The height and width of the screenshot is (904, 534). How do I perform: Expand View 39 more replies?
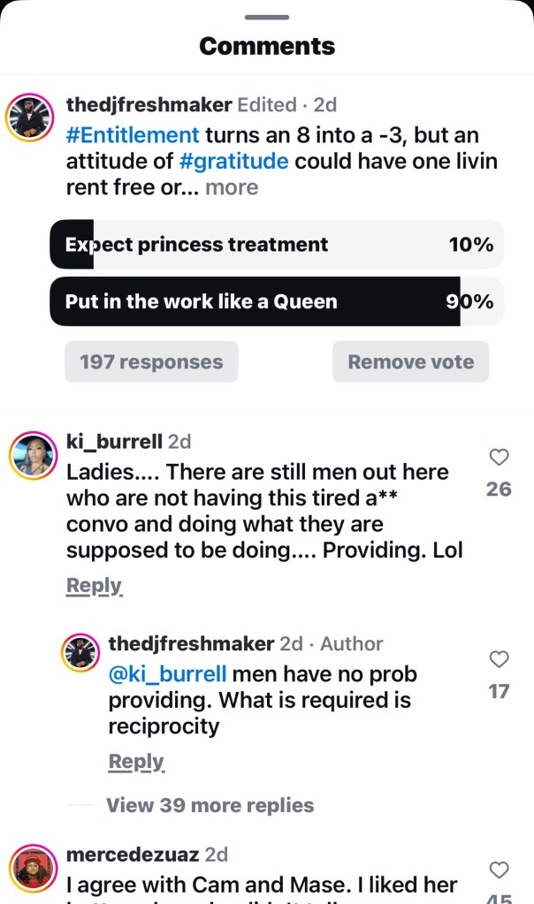point(210,805)
